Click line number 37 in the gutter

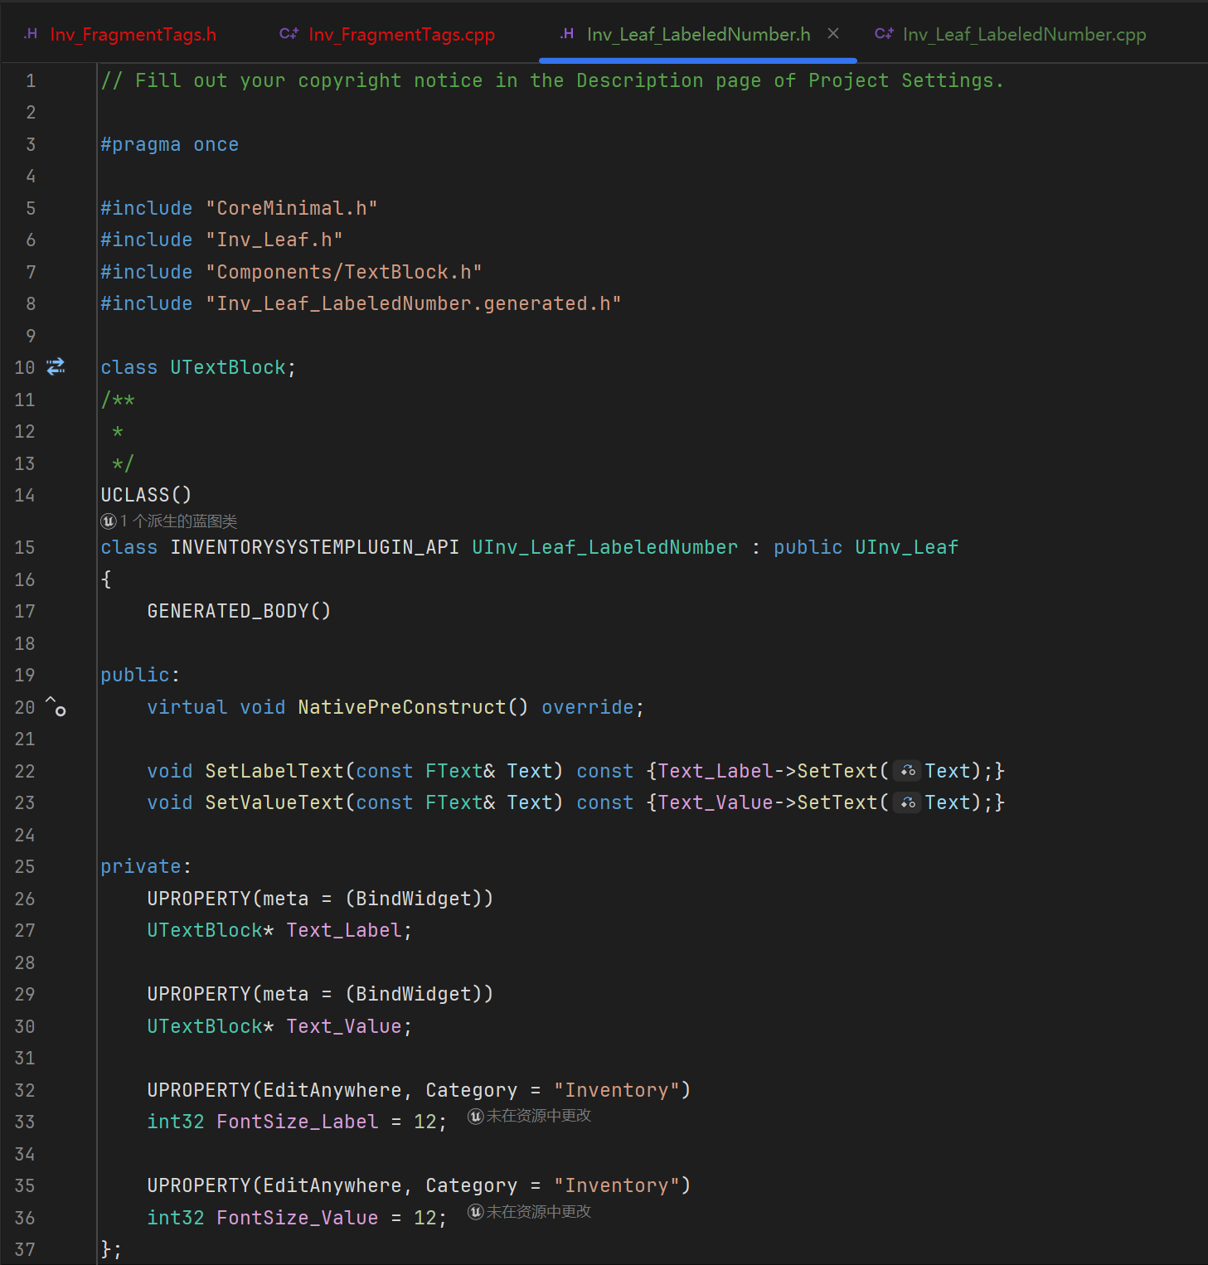point(25,1249)
